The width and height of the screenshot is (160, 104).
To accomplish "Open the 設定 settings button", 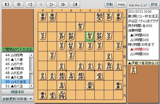I will tap(154, 4).
